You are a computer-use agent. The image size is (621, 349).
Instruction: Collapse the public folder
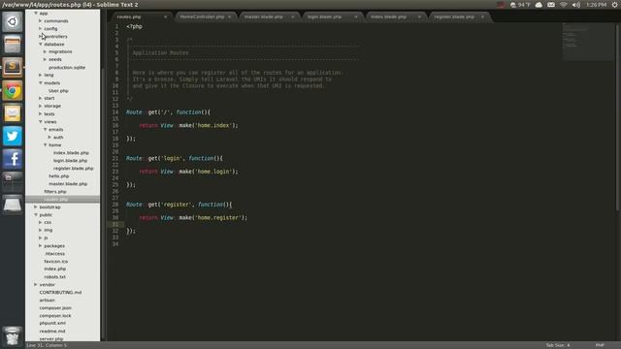coord(36,214)
